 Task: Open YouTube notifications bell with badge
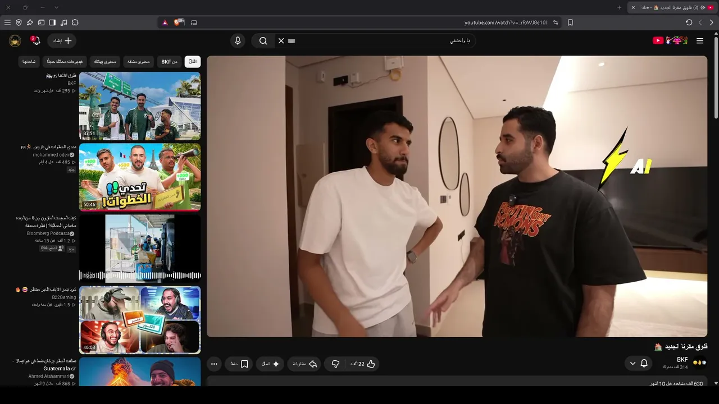(x=35, y=40)
